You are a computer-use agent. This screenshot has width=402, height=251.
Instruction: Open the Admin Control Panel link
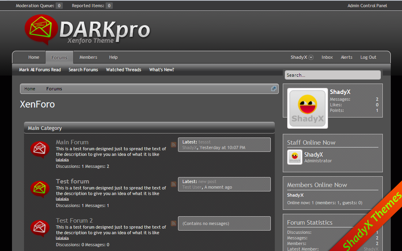click(x=367, y=6)
